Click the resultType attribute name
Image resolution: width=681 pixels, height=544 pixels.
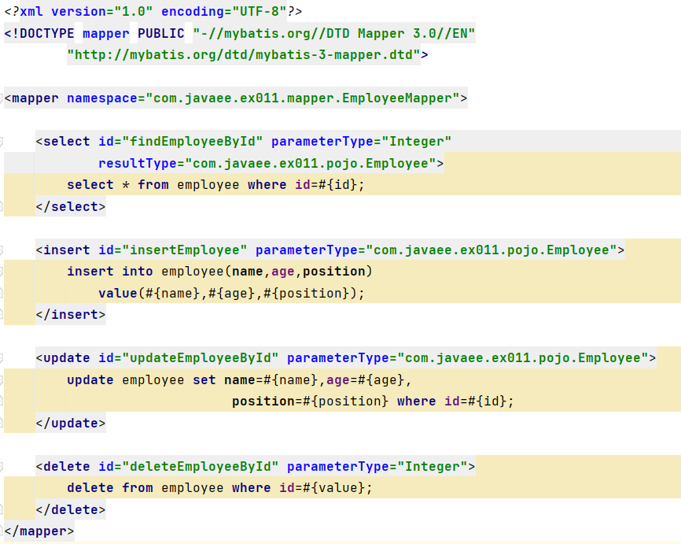[x=138, y=164]
